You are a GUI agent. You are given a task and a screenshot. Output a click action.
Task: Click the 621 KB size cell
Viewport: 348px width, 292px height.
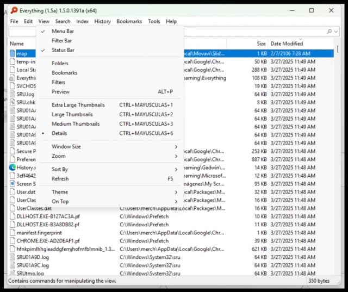pyautogui.click(x=259, y=249)
